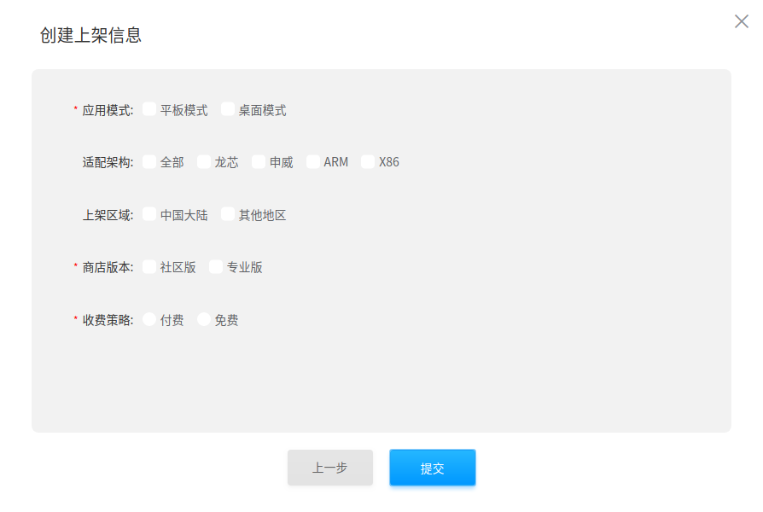The height and width of the screenshot is (512, 763).
Task: Enable the X86 architecture checkbox
Action: coord(368,161)
